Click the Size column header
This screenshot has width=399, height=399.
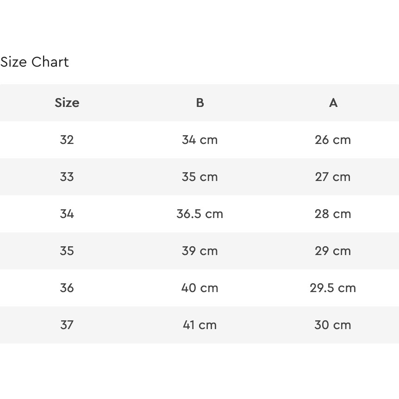(x=67, y=103)
